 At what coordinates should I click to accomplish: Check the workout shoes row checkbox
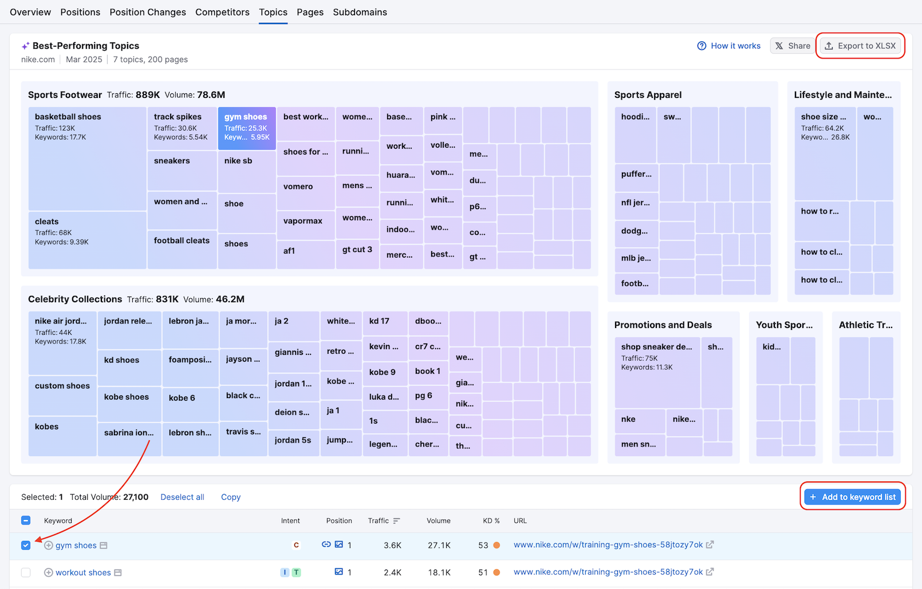26,572
